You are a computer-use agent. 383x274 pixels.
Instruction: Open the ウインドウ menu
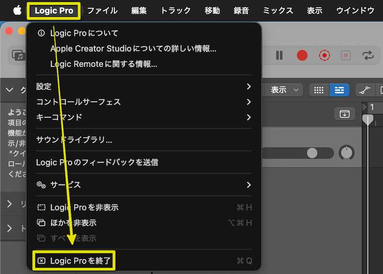click(355, 11)
